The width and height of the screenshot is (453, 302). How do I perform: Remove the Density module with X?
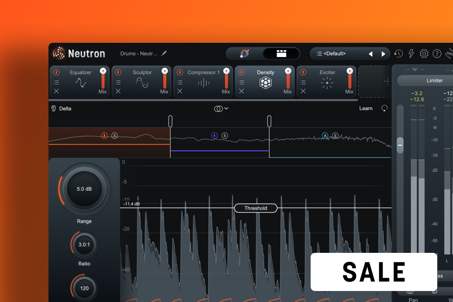click(x=241, y=91)
